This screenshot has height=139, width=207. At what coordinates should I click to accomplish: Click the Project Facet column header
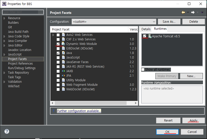(x=89, y=29)
